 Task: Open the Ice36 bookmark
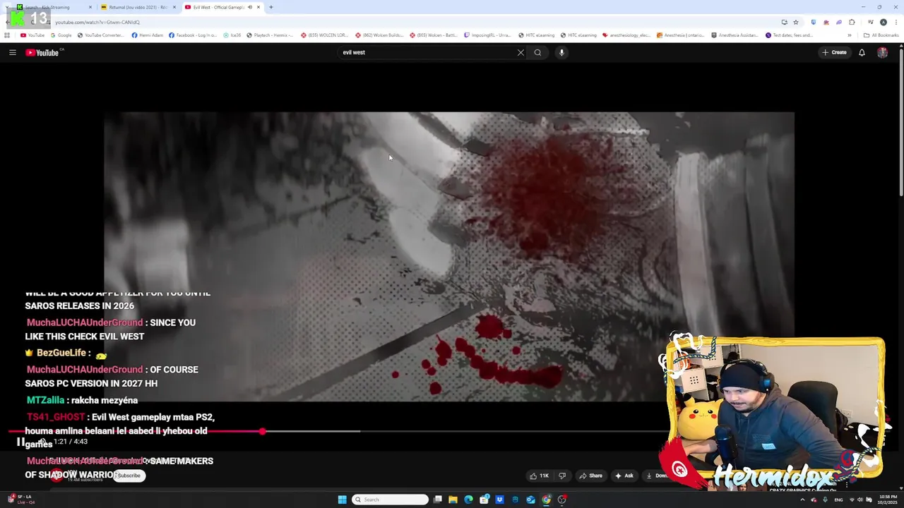point(232,35)
